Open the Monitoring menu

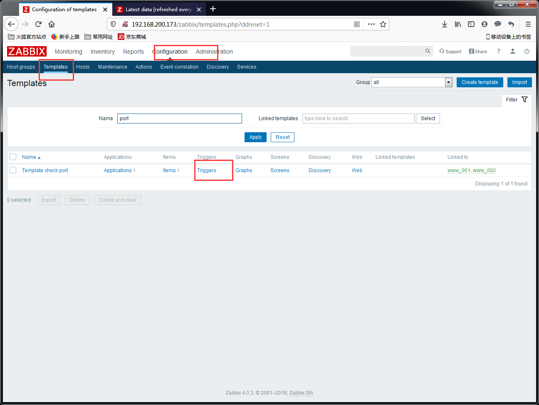pyautogui.click(x=69, y=52)
